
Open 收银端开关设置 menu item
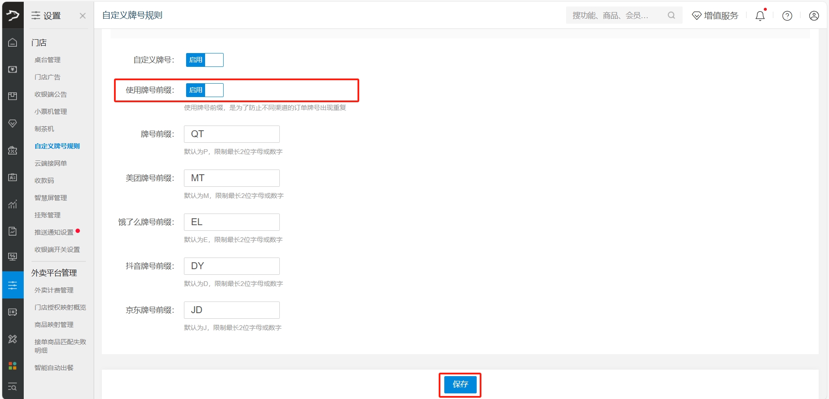pyautogui.click(x=57, y=250)
